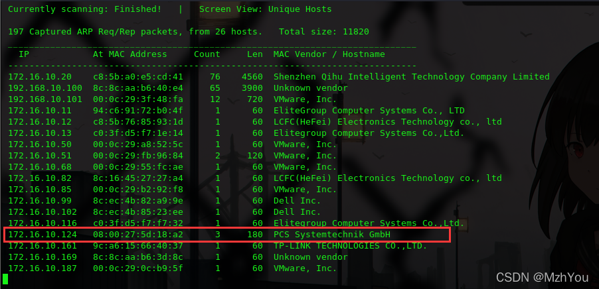This screenshot has width=599, height=289.
Task: Select IP address 192.168.10.100
Action: (45, 88)
